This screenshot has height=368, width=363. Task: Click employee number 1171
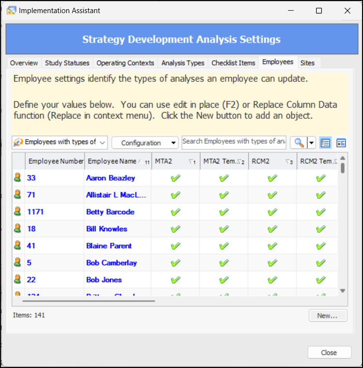(35, 212)
